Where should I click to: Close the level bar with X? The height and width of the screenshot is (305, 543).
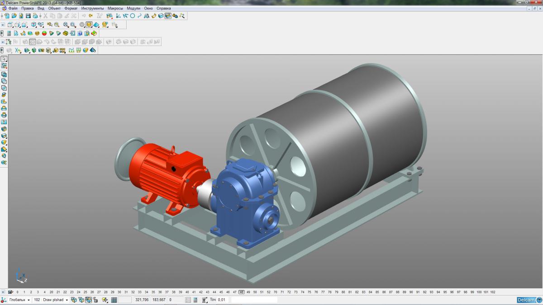[x=3, y=292]
